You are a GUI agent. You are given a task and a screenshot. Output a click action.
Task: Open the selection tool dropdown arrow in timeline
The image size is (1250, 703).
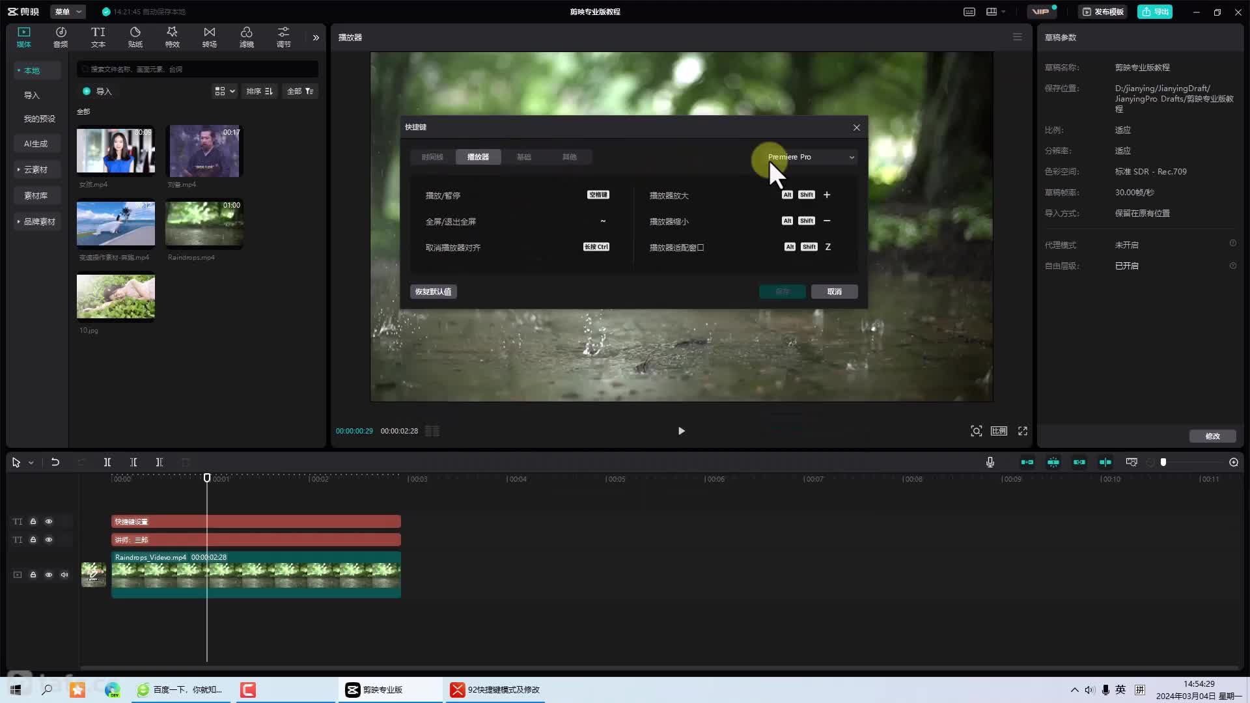[x=31, y=463]
